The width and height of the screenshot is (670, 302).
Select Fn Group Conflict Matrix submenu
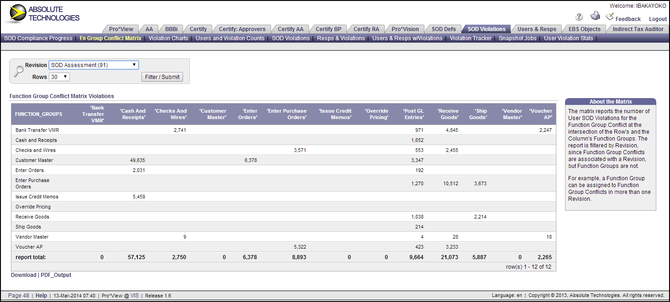[x=110, y=38]
